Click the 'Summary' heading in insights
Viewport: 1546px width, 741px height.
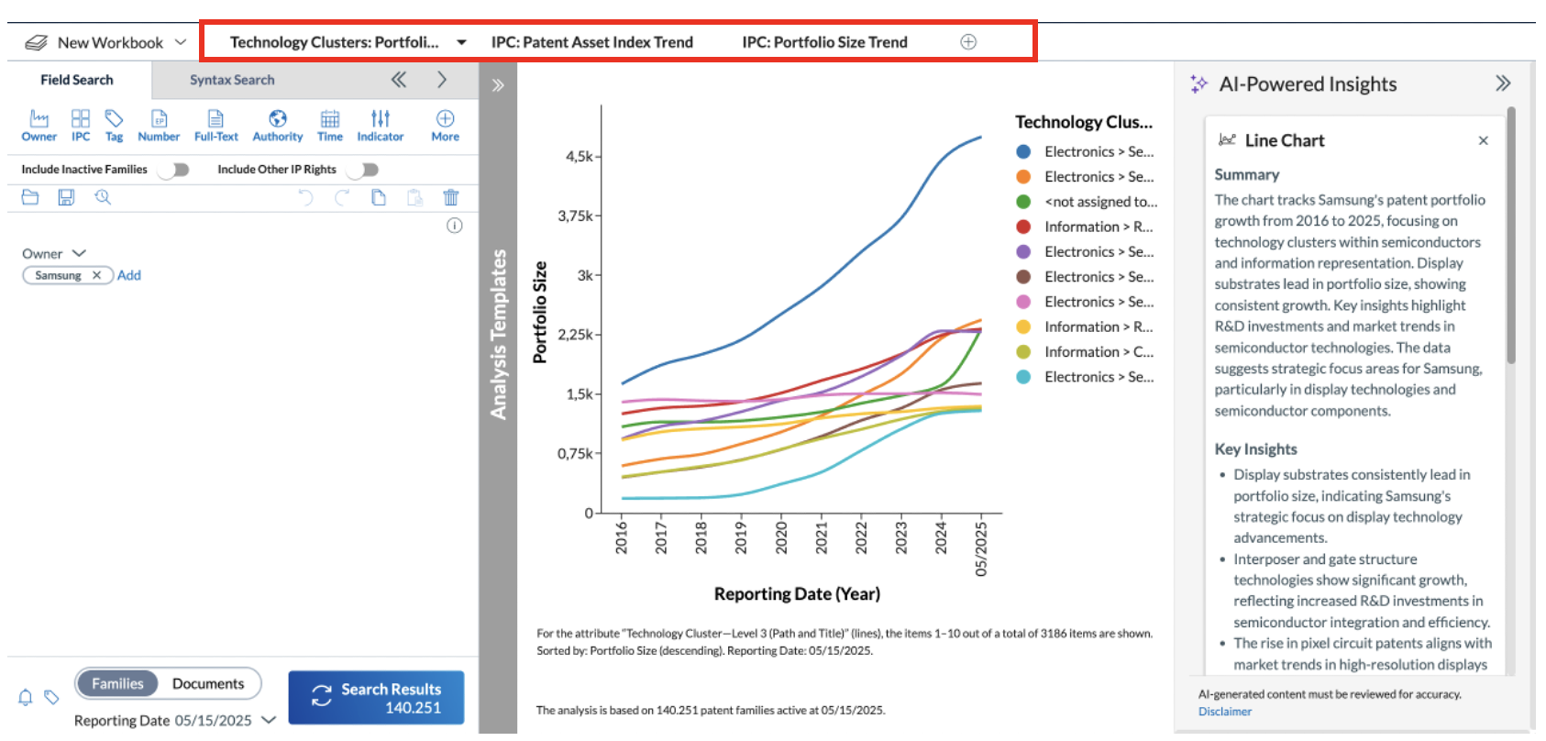(x=1246, y=174)
